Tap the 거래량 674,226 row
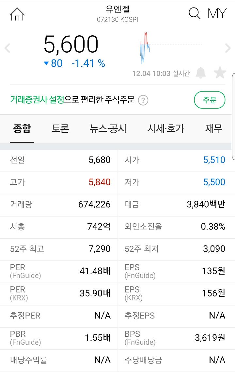 59,205
